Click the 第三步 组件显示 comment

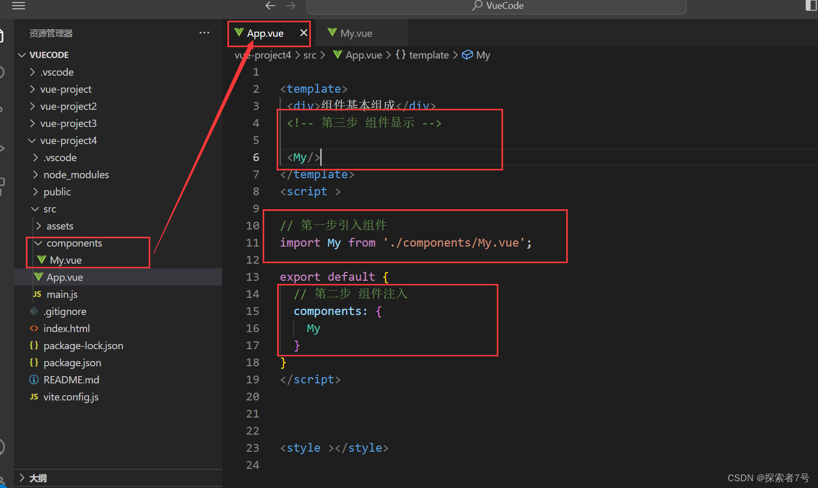pos(364,123)
